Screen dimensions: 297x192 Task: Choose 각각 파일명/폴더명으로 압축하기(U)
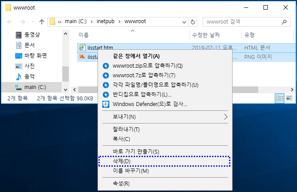coord(165,85)
